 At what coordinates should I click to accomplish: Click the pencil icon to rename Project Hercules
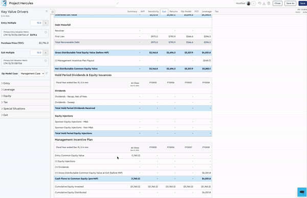click(x=117, y=3)
